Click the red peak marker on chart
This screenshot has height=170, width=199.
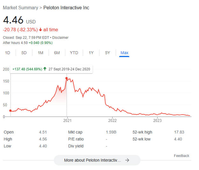tap(67, 78)
